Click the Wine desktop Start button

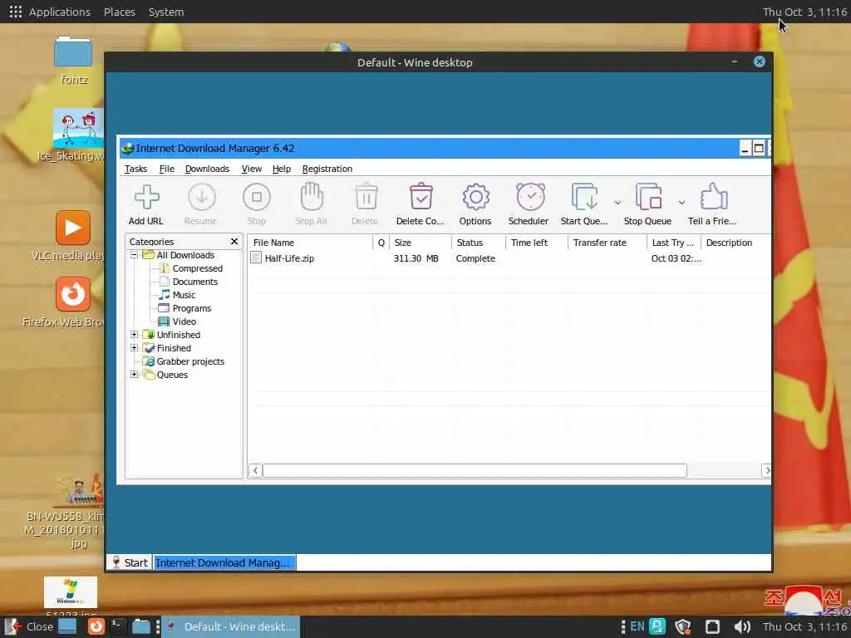click(130, 562)
